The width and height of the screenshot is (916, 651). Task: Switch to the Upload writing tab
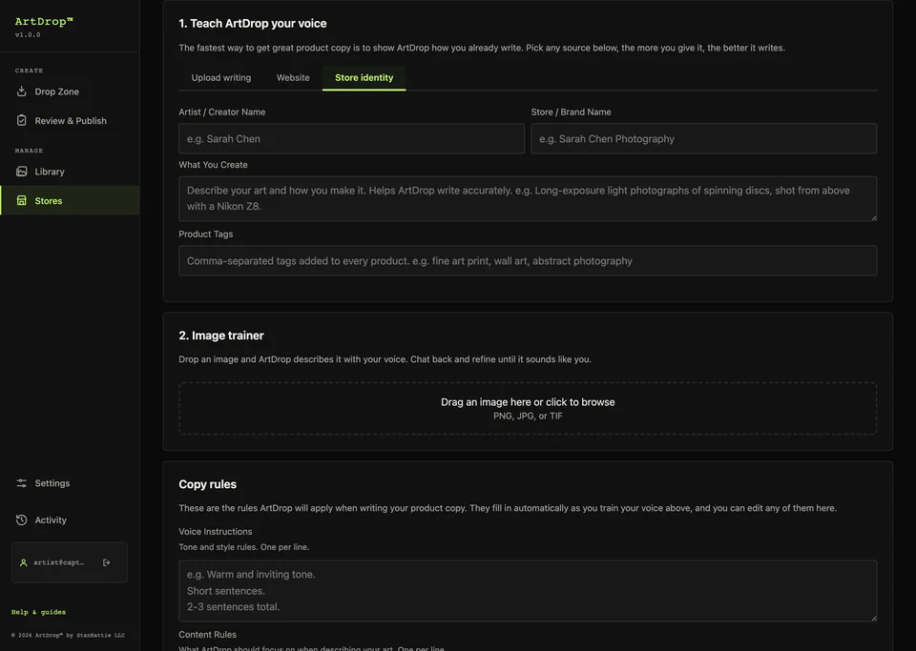(x=220, y=77)
